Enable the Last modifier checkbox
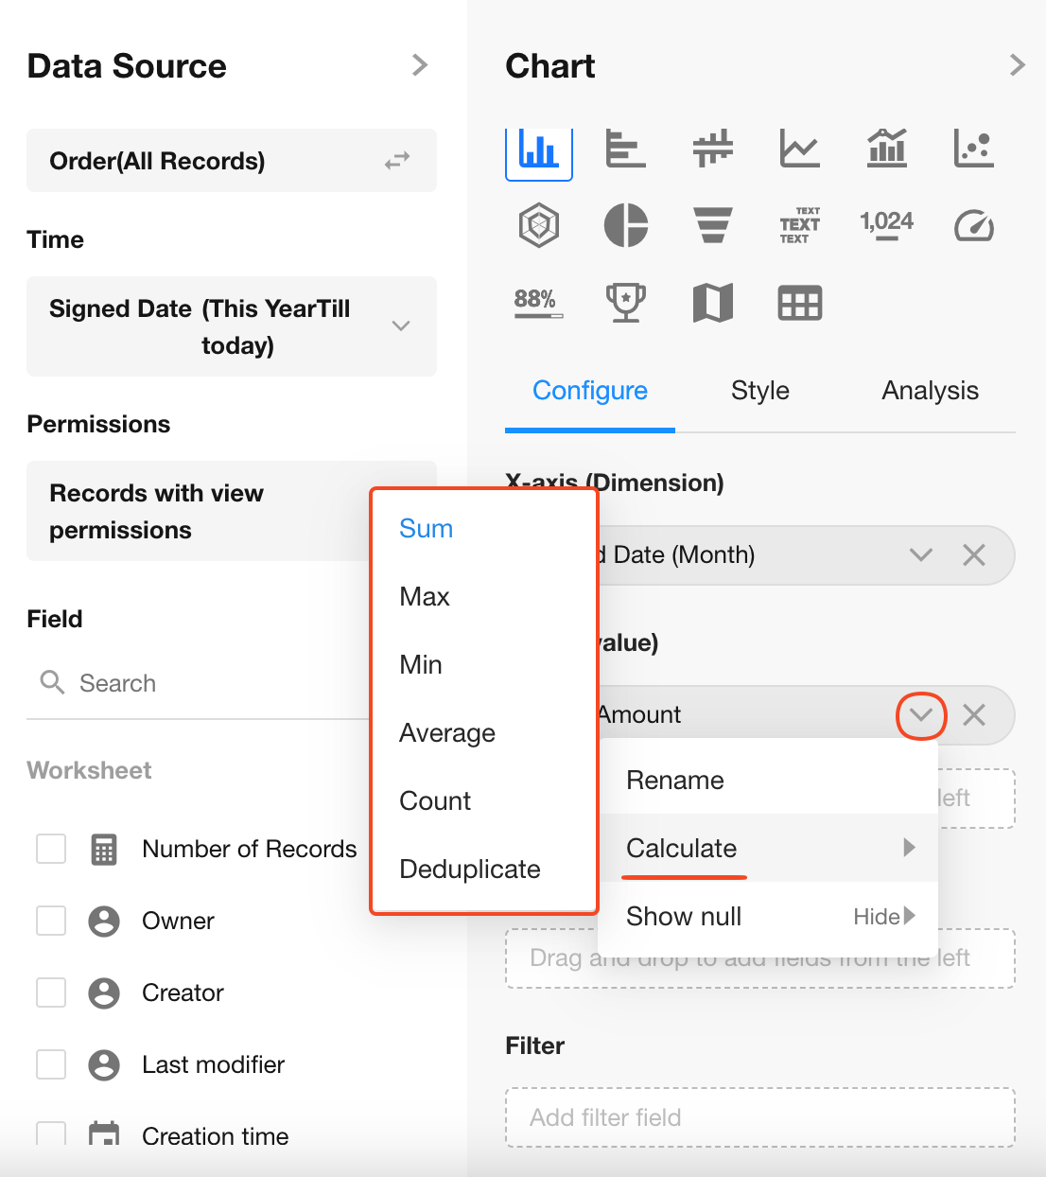Viewport: 1046px width, 1177px height. tap(51, 1064)
